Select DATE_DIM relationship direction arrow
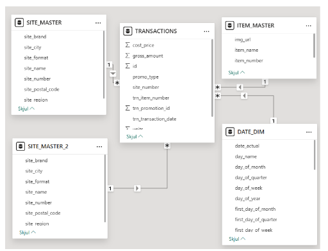328x251 pixels. coord(244,96)
